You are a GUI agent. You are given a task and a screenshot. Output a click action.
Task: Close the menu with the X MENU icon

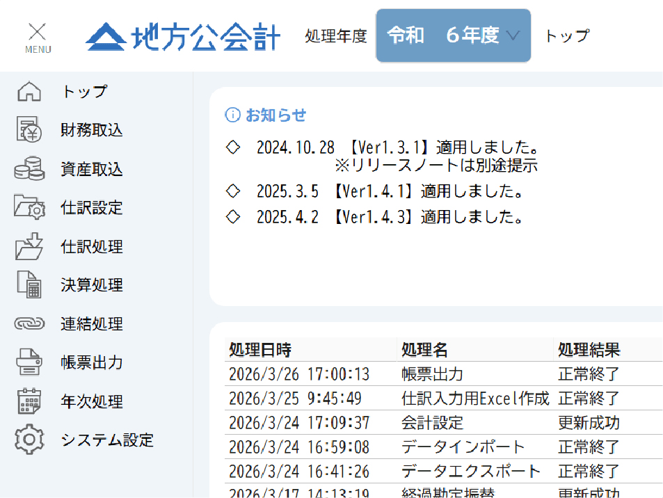click(38, 38)
